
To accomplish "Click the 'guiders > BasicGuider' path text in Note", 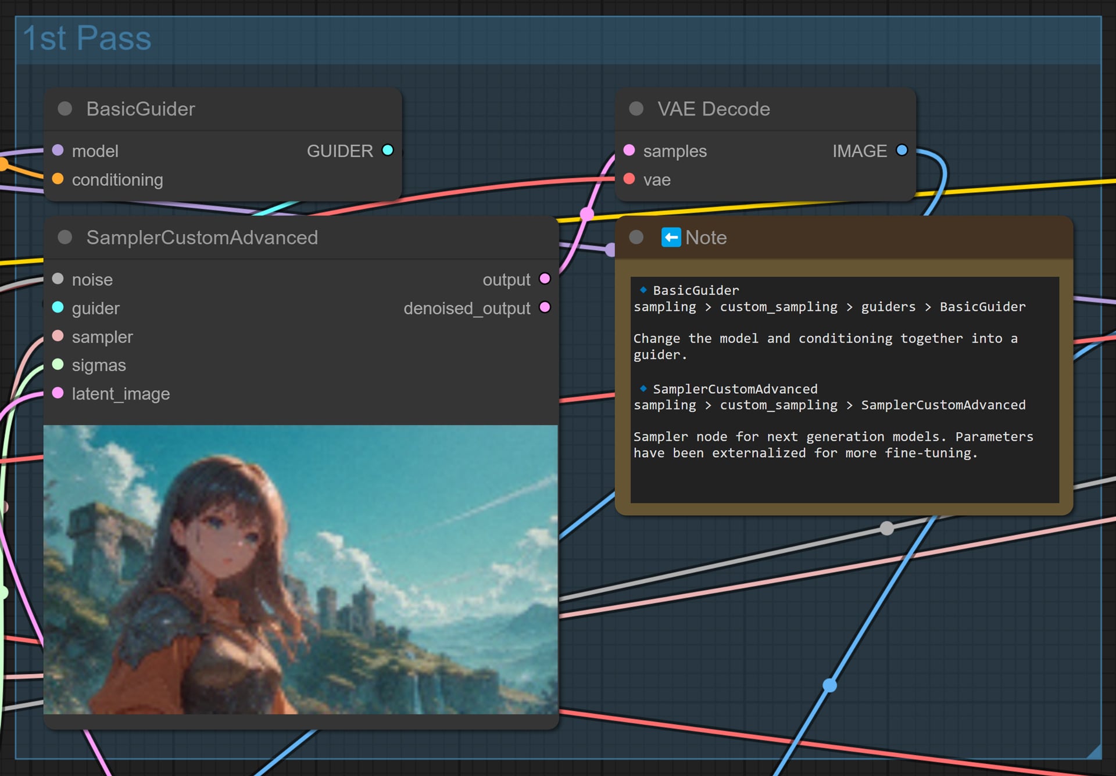I will click(943, 307).
